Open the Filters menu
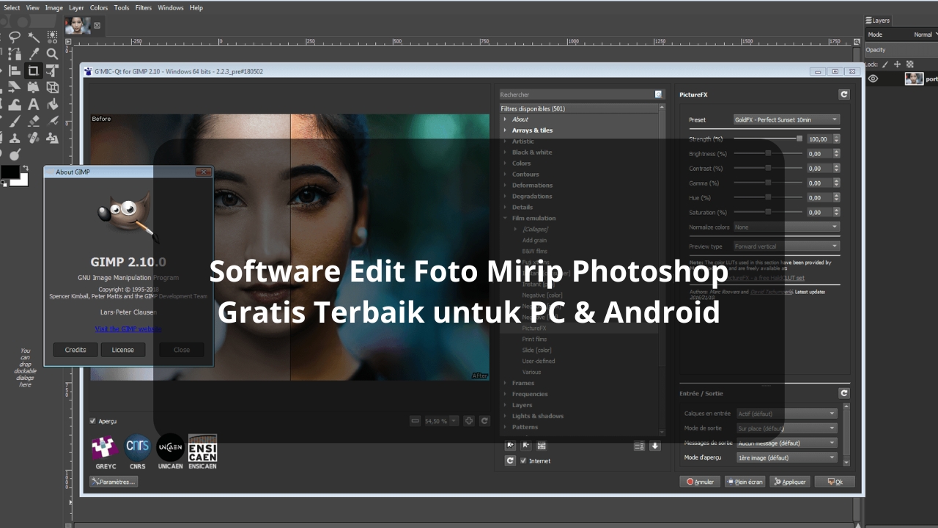This screenshot has width=938, height=528. pyautogui.click(x=144, y=7)
